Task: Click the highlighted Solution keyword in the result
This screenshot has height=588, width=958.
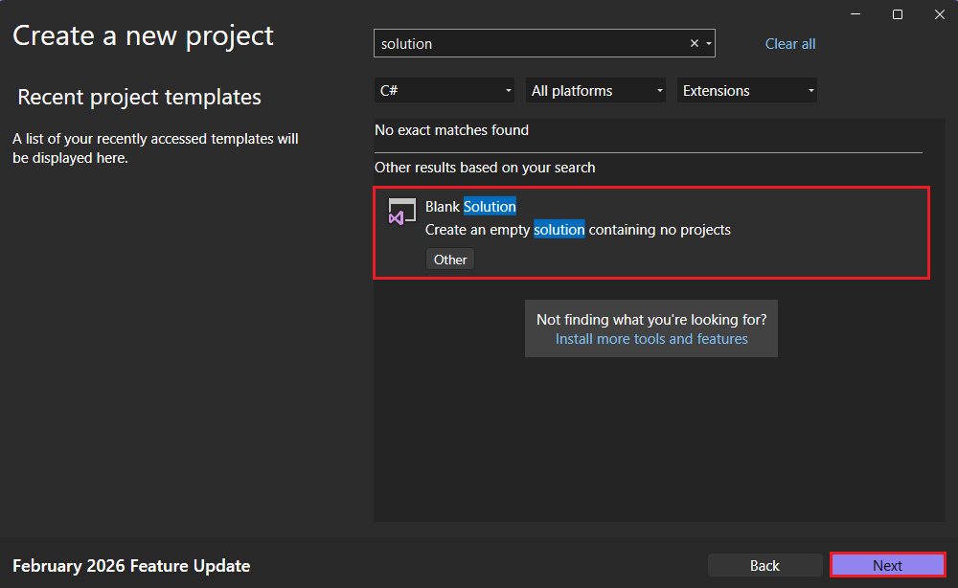Action: pyautogui.click(x=490, y=206)
